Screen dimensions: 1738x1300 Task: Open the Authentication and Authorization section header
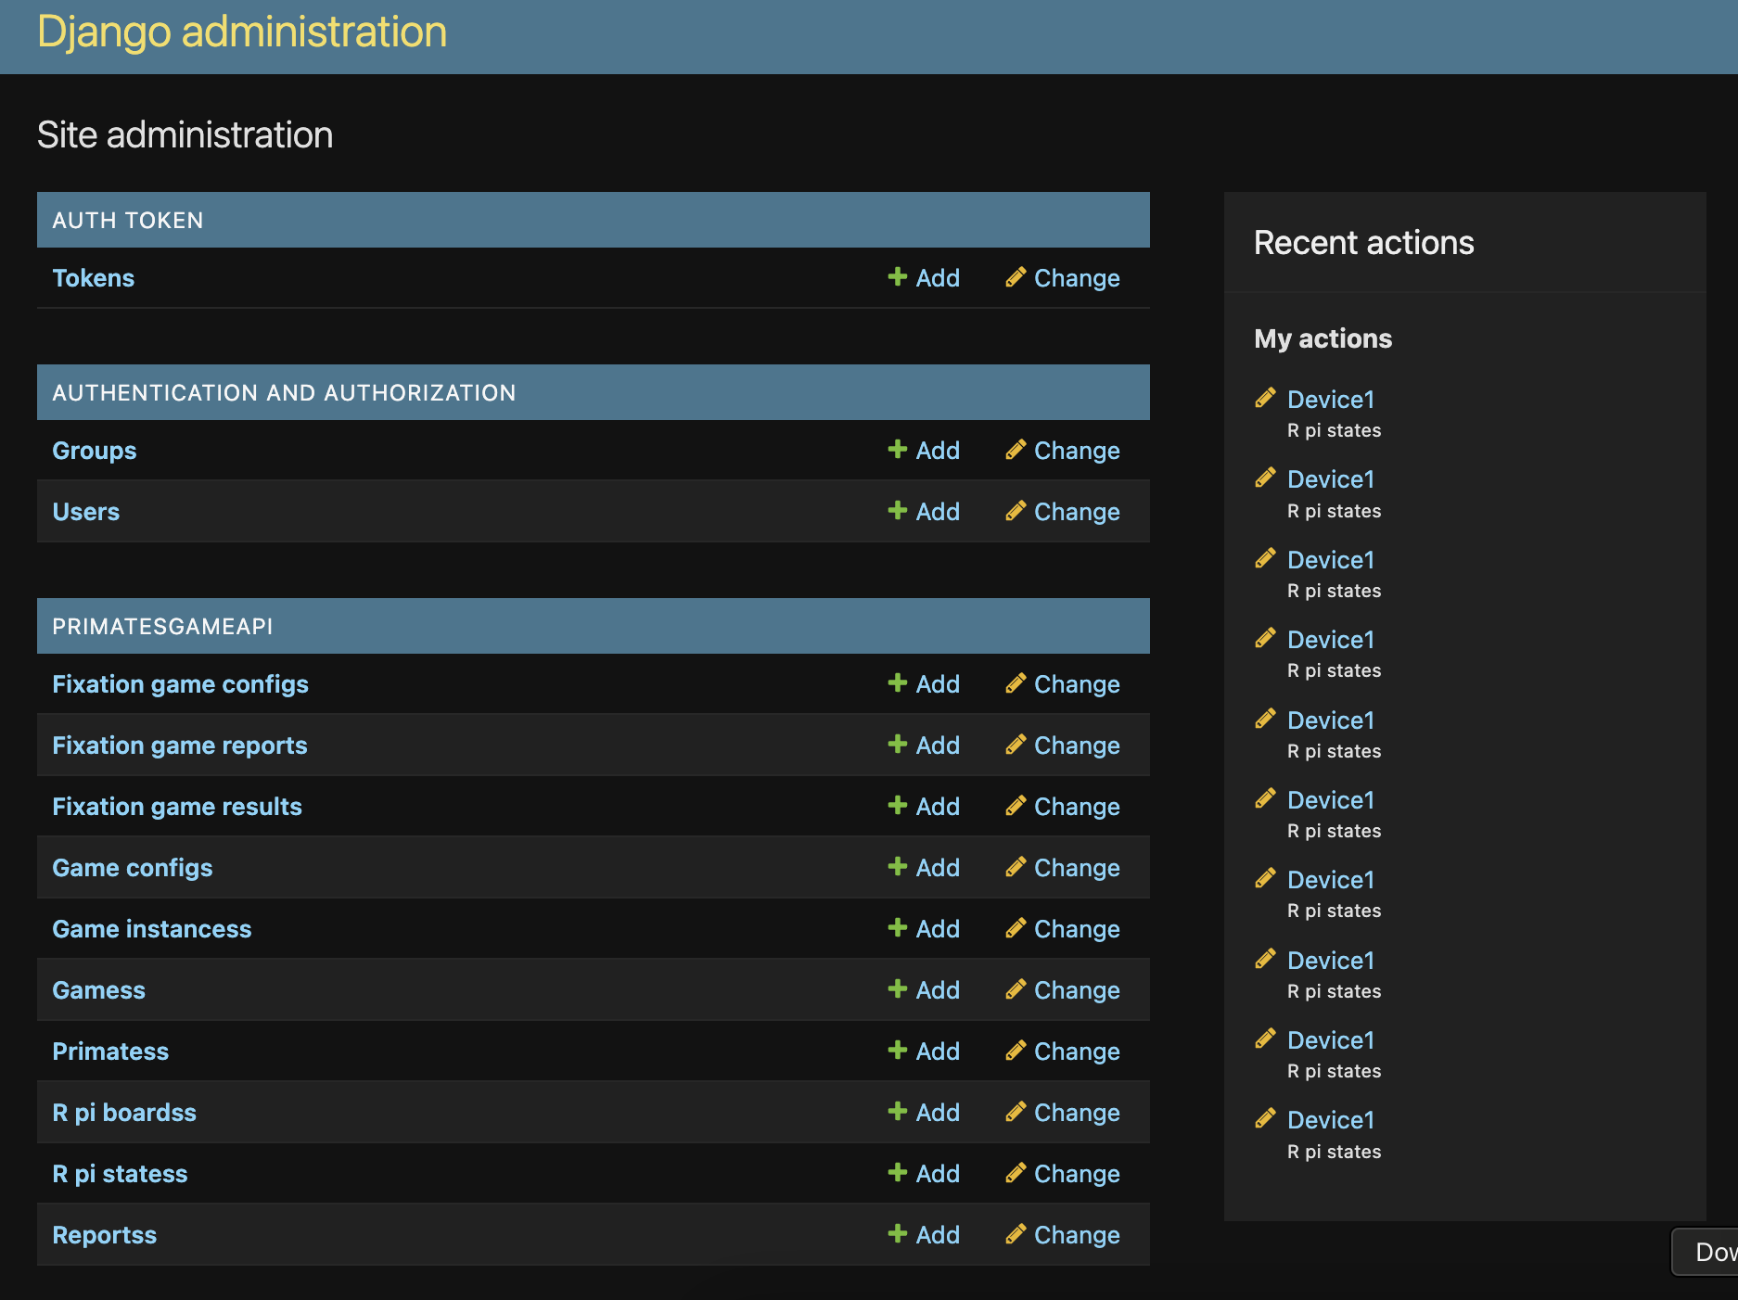(284, 393)
